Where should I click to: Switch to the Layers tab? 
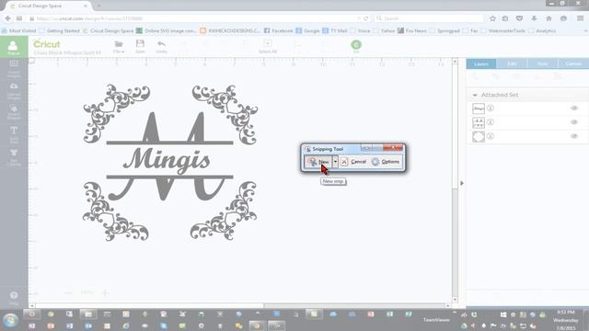480,63
